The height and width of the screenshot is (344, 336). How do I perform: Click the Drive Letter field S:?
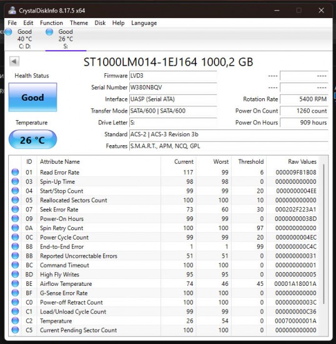click(173, 123)
